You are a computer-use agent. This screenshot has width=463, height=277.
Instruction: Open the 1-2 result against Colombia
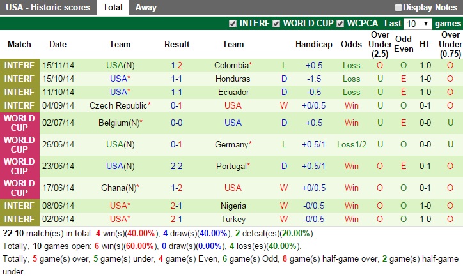177,65
